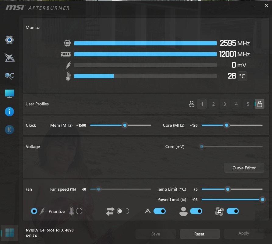Minimize the Afterburner window

click(254, 5)
